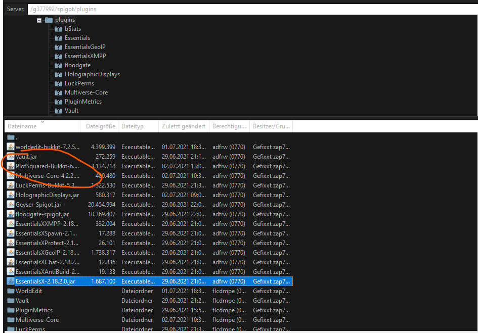Click file size '20.454.994'

click(x=102, y=205)
